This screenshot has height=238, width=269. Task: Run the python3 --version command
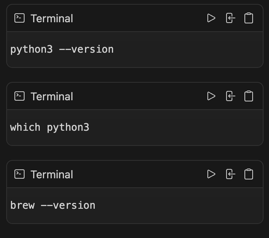click(x=211, y=18)
